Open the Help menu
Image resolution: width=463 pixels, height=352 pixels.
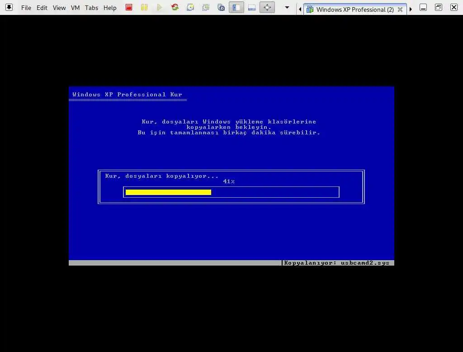(110, 8)
